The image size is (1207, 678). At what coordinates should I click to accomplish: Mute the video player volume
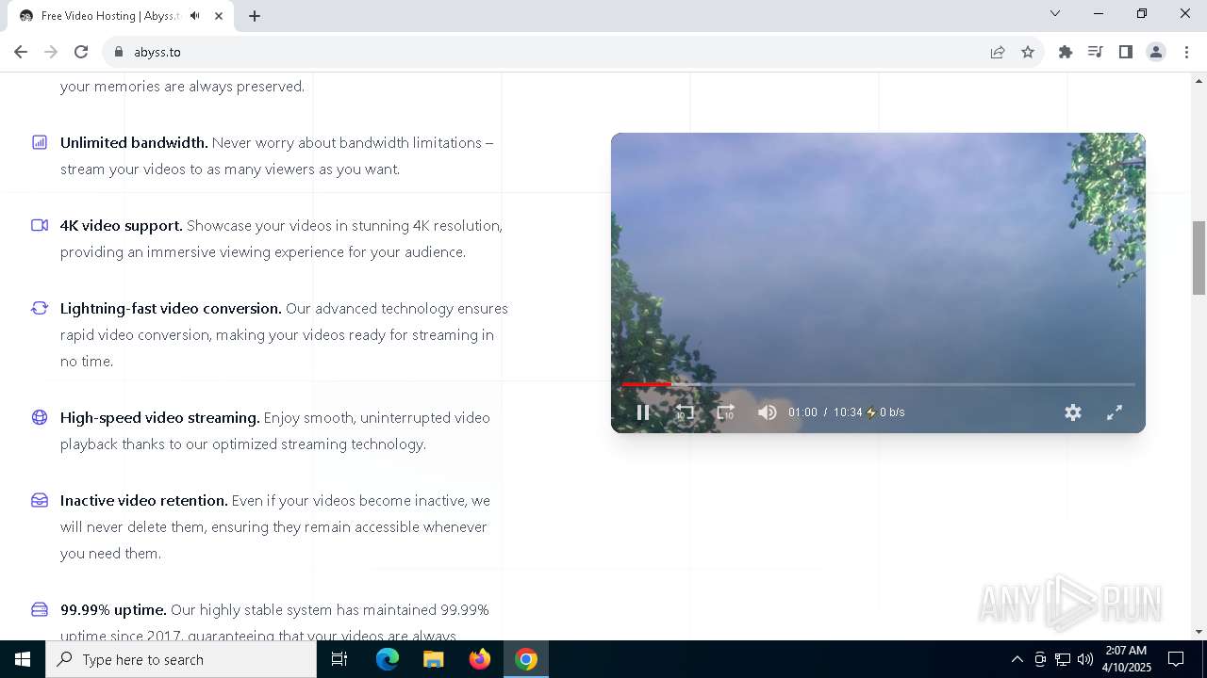pyautogui.click(x=768, y=412)
